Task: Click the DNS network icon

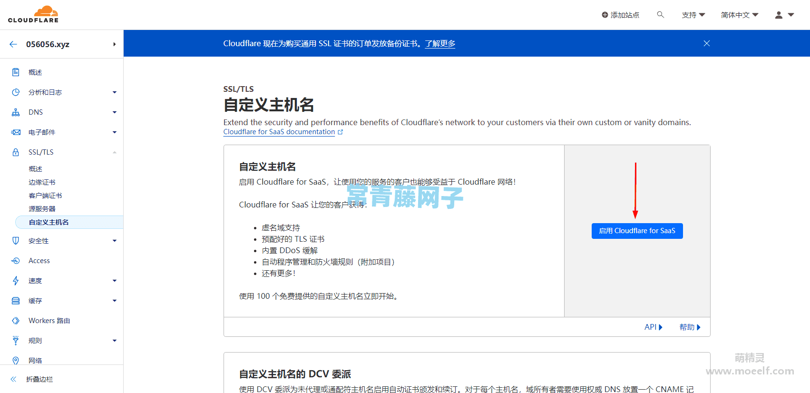Action: tap(16, 112)
